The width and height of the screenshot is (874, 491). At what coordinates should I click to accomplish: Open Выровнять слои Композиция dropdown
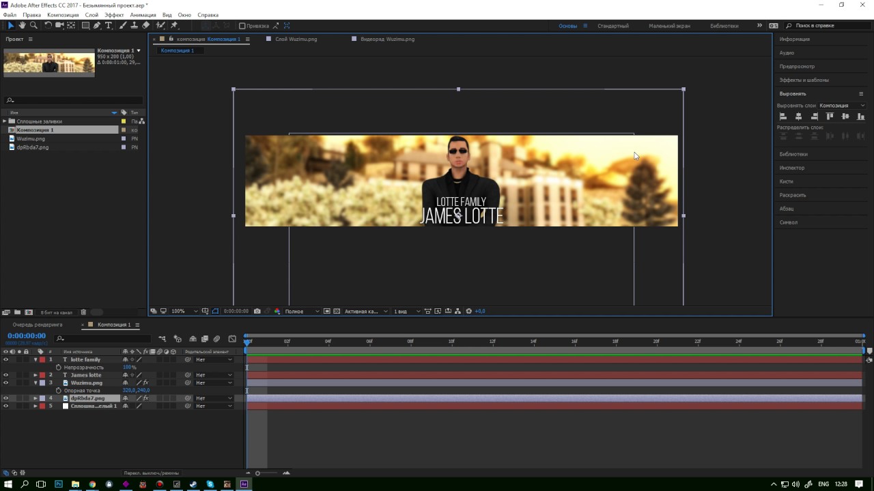842,106
